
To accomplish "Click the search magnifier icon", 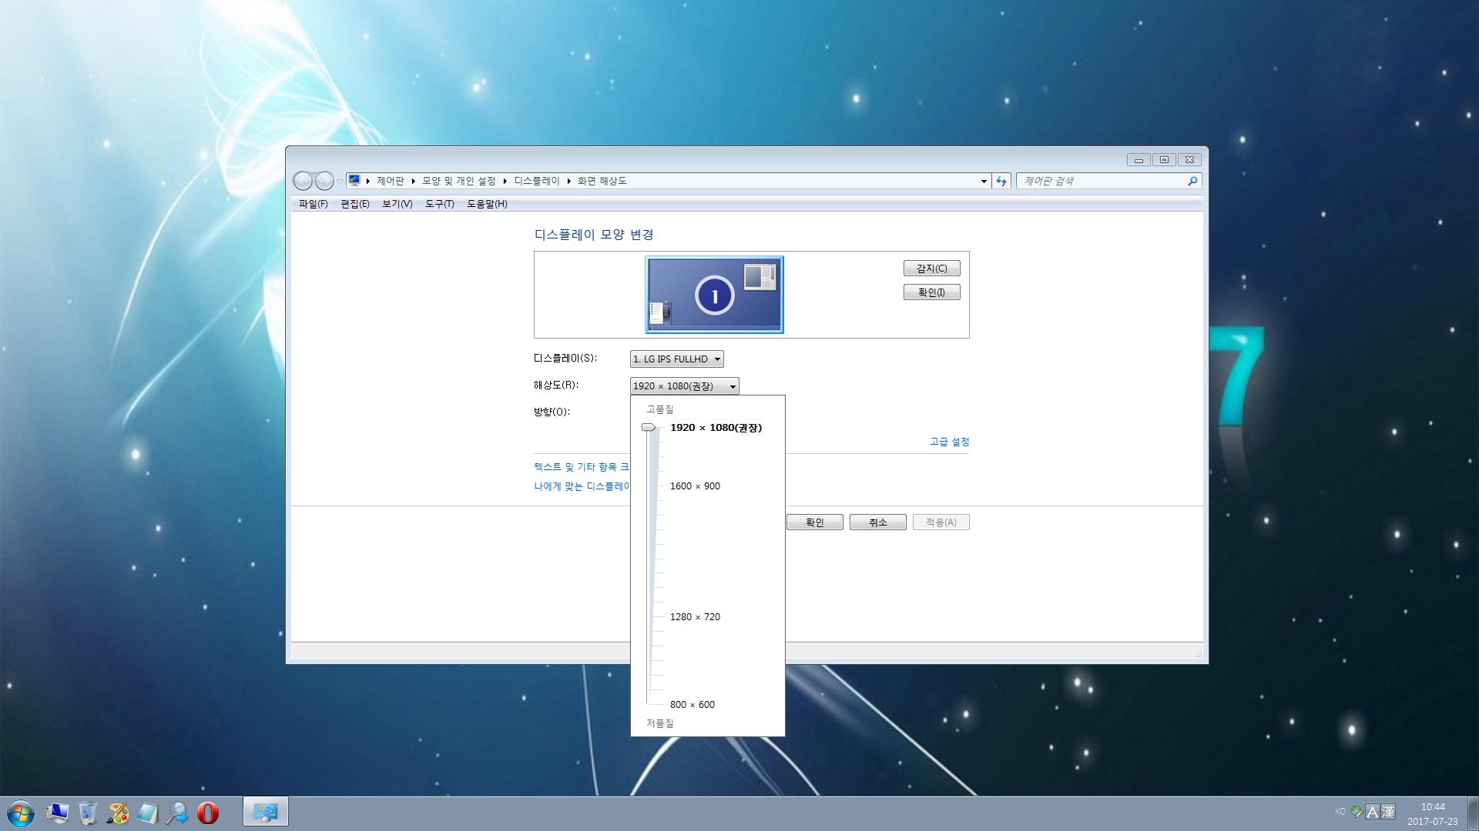I will [x=1192, y=181].
